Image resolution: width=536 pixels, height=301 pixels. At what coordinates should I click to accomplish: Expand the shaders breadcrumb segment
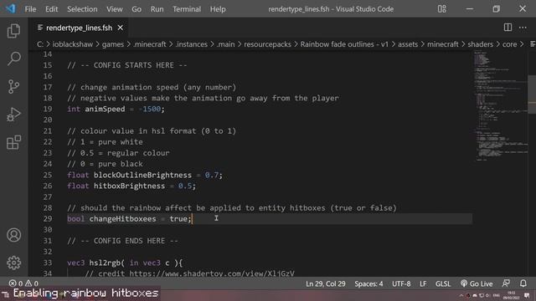[480, 44]
